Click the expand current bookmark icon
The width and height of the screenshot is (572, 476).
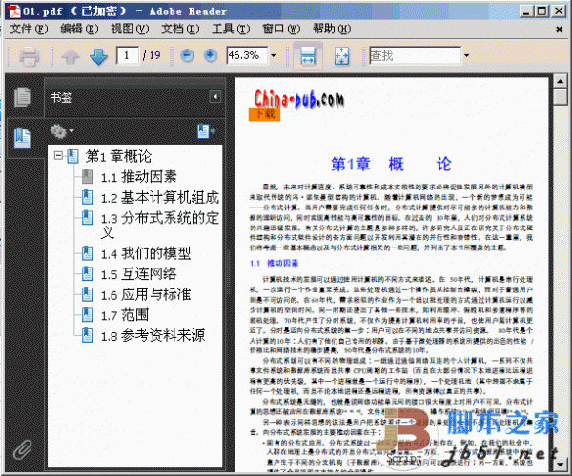[x=206, y=131]
